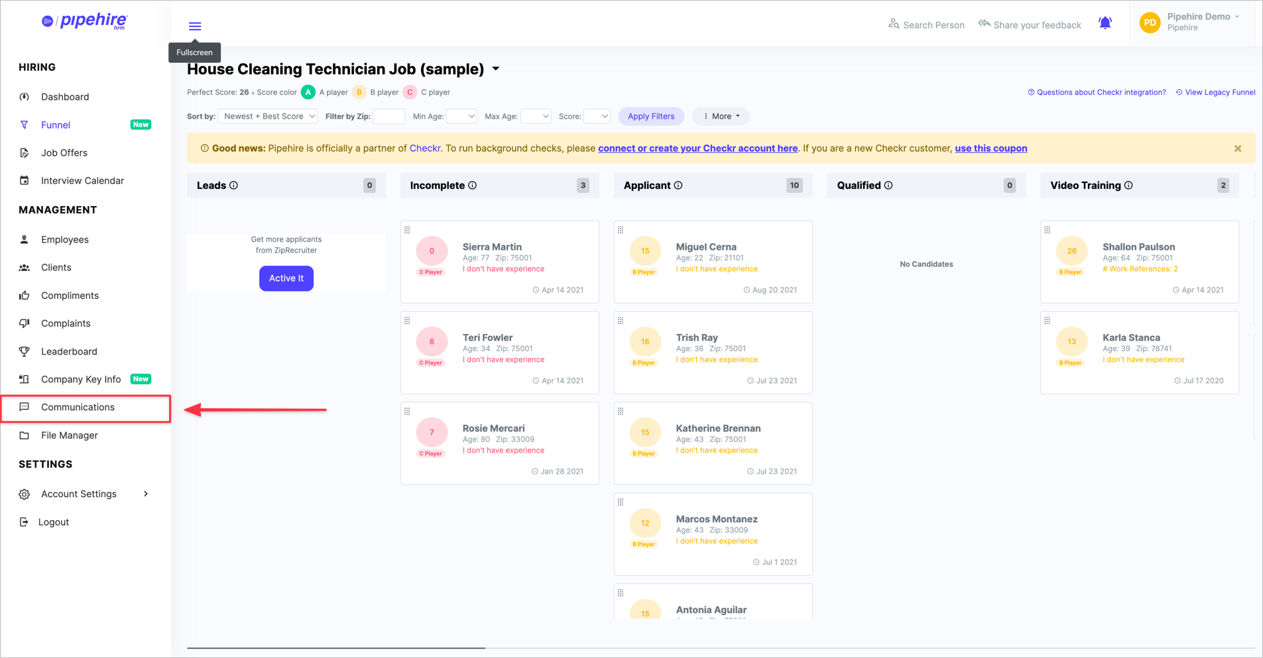1263x658 pixels.
Task: Open Katherine Brennan candidate card
Action: [x=713, y=443]
